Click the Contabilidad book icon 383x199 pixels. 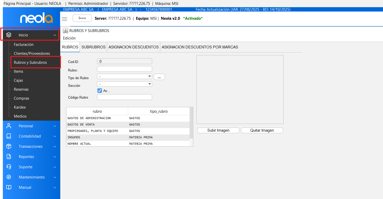(9, 136)
